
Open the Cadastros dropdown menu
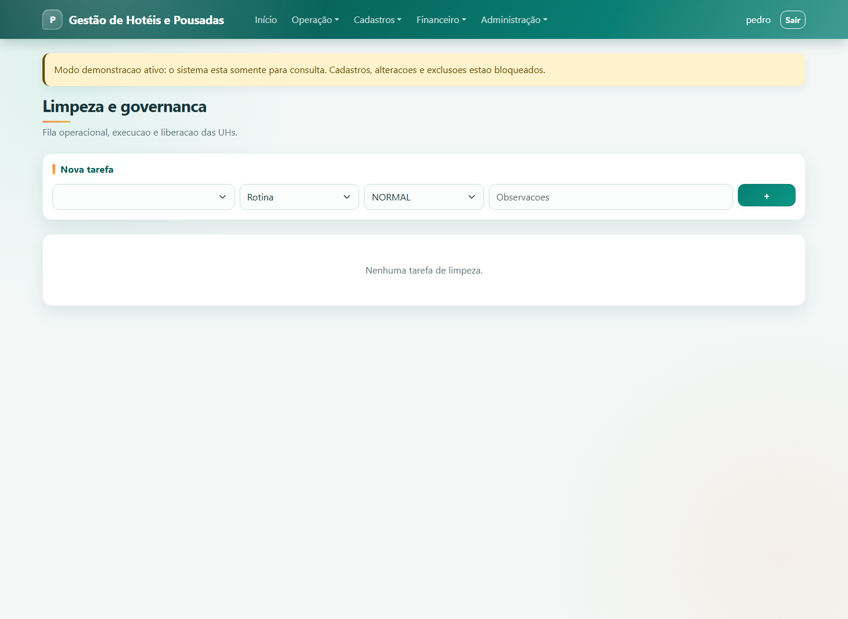tap(377, 19)
